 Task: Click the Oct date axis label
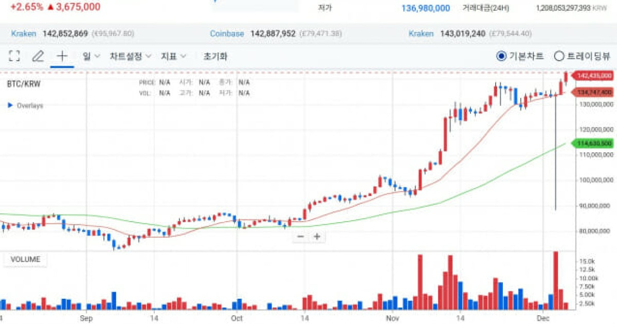tap(237, 318)
